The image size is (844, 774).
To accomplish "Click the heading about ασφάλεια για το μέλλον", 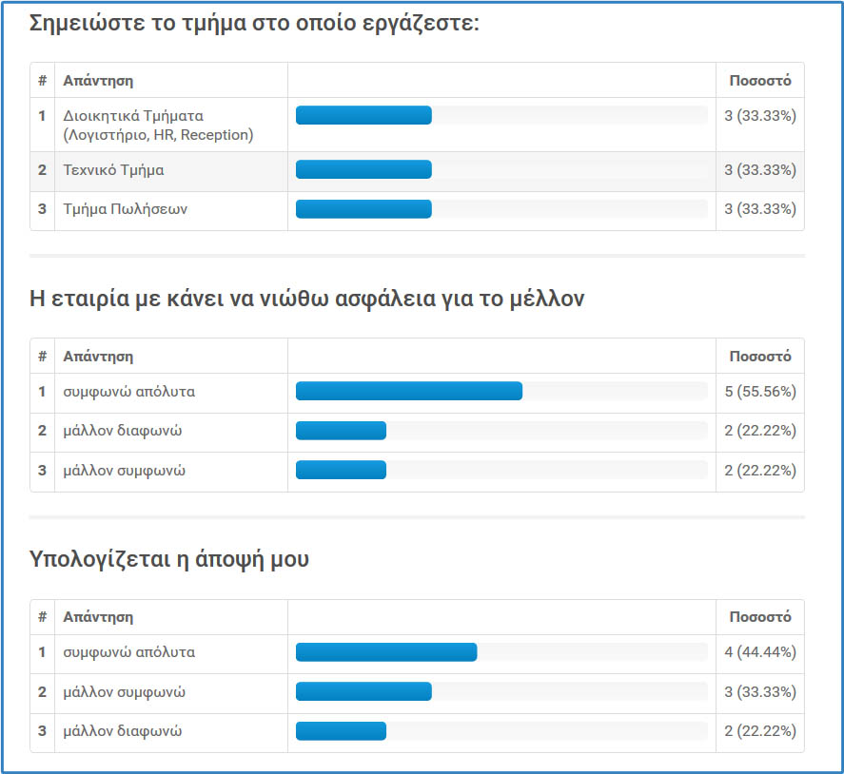I will point(306,299).
